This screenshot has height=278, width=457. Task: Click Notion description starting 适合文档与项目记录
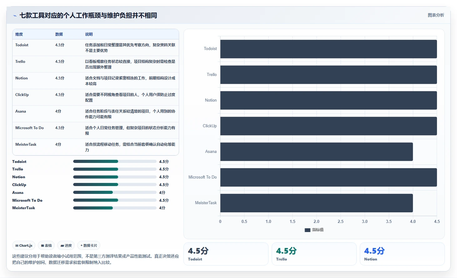point(130,81)
